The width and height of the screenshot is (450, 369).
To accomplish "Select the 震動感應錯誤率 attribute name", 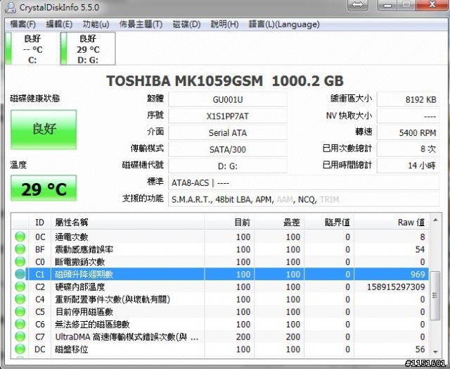I will pos(84,249).
